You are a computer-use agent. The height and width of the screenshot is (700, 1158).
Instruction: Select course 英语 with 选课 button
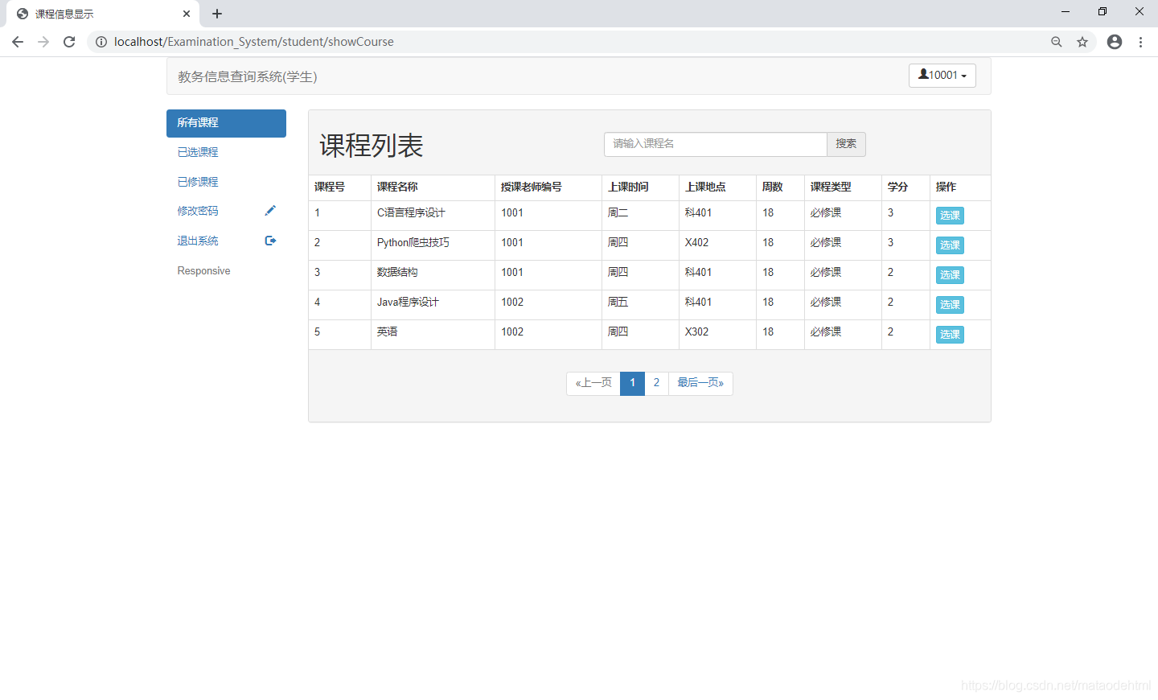pos(950,335)
